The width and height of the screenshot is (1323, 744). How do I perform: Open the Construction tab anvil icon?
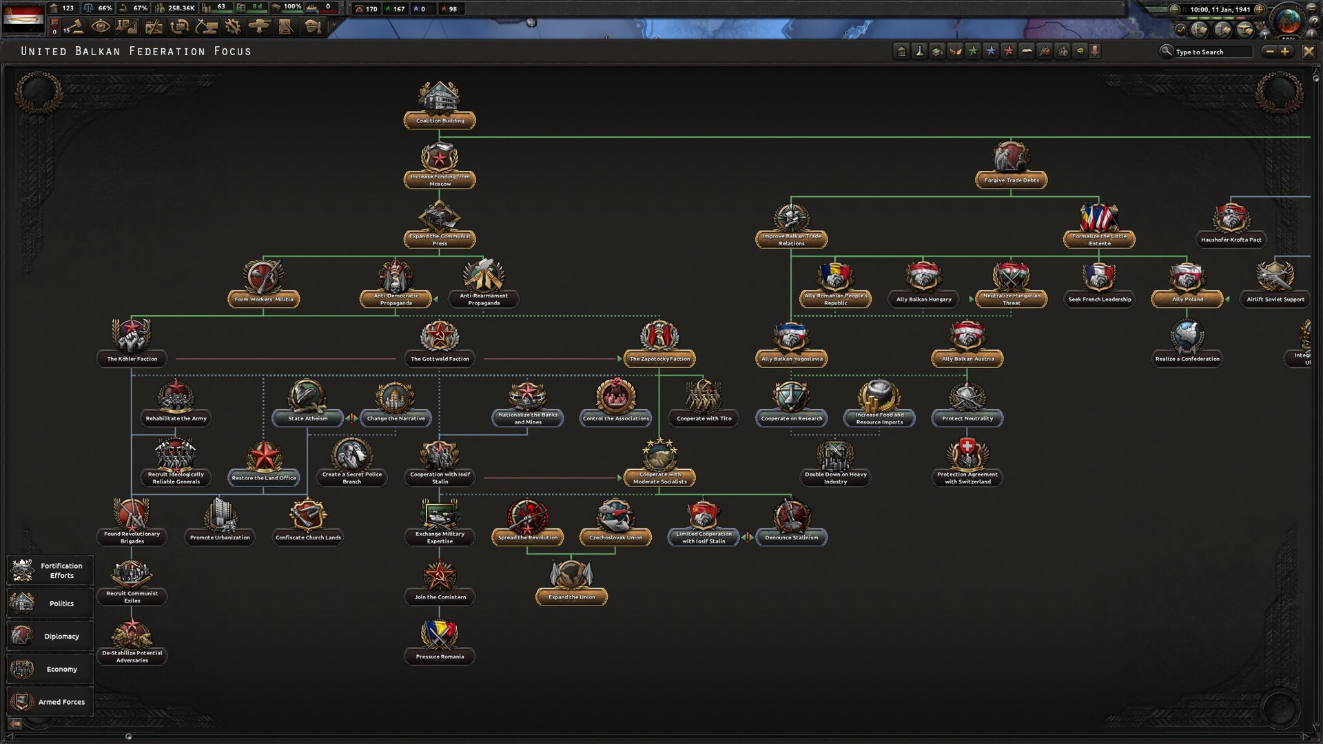205,28
